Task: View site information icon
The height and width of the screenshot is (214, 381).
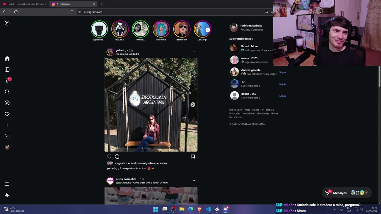Action: [80, 12]
